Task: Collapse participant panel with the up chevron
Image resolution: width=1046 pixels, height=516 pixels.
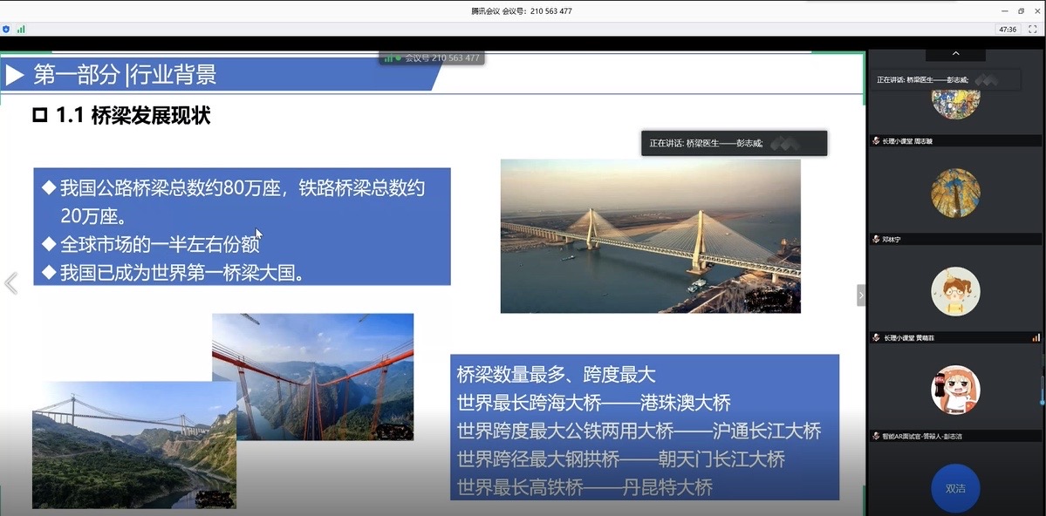Action: [x=955, y=54]
